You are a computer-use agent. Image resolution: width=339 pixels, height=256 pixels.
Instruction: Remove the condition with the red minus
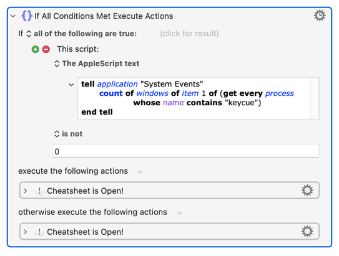[46, 49]
